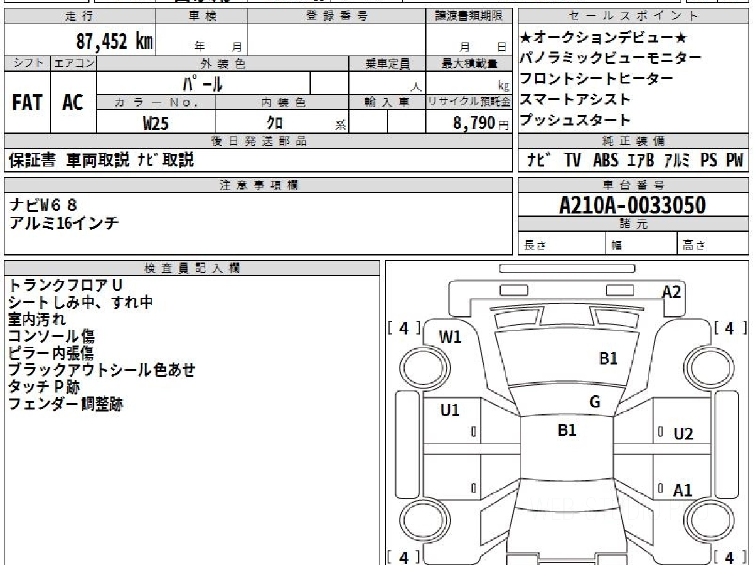
Task: Select the 最大積載量 header cell
Action: [469, 63]
